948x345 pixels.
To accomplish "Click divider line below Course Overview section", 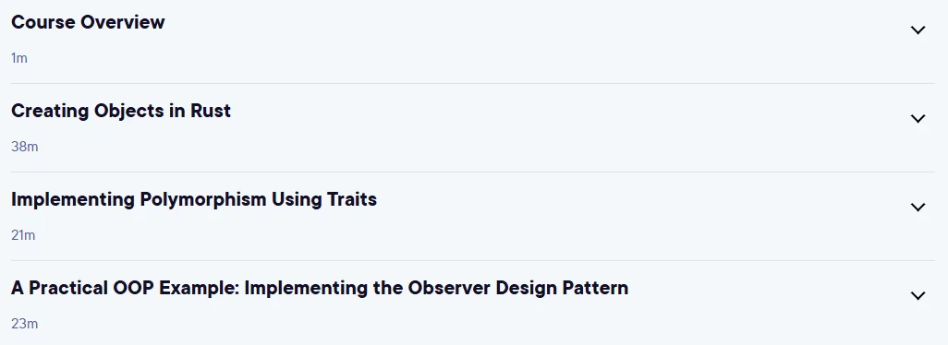I will coord(473,83).
